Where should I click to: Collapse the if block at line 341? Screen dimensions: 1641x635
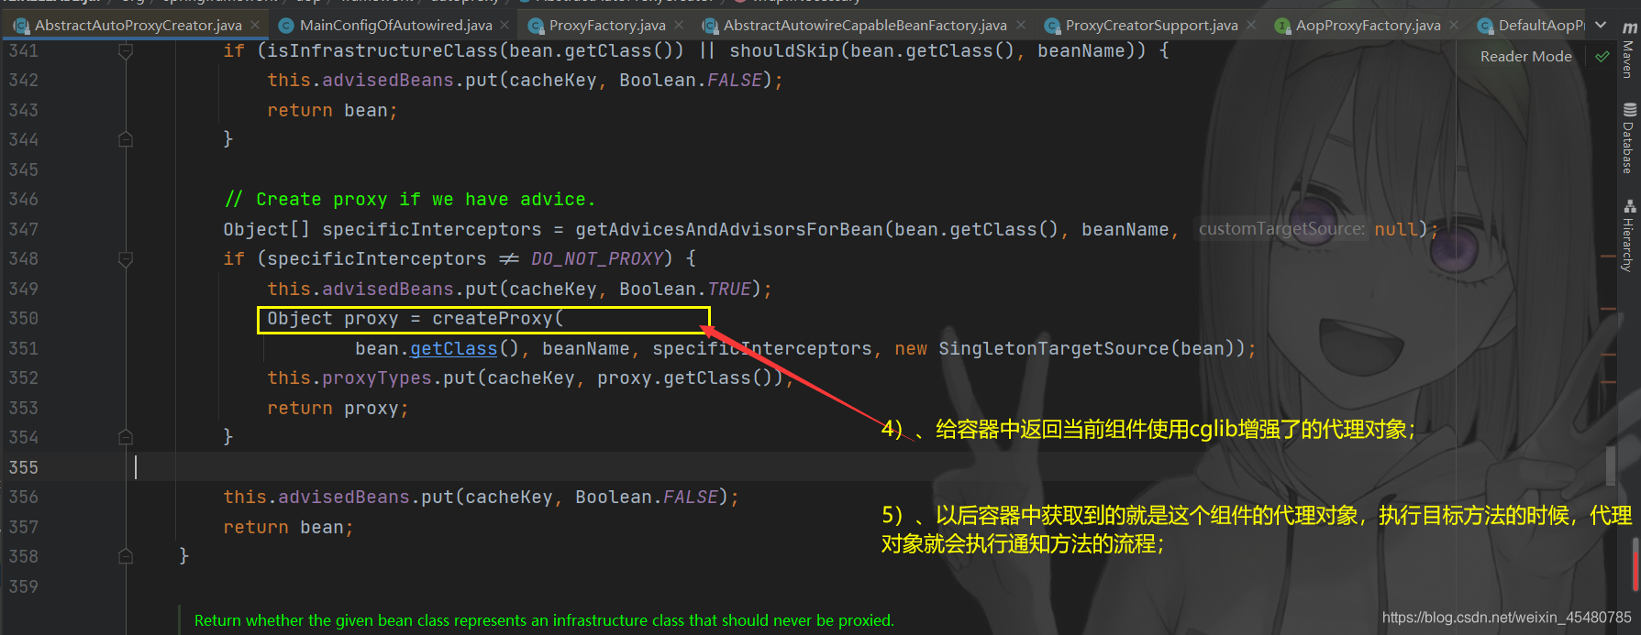[x=126, y=51]
